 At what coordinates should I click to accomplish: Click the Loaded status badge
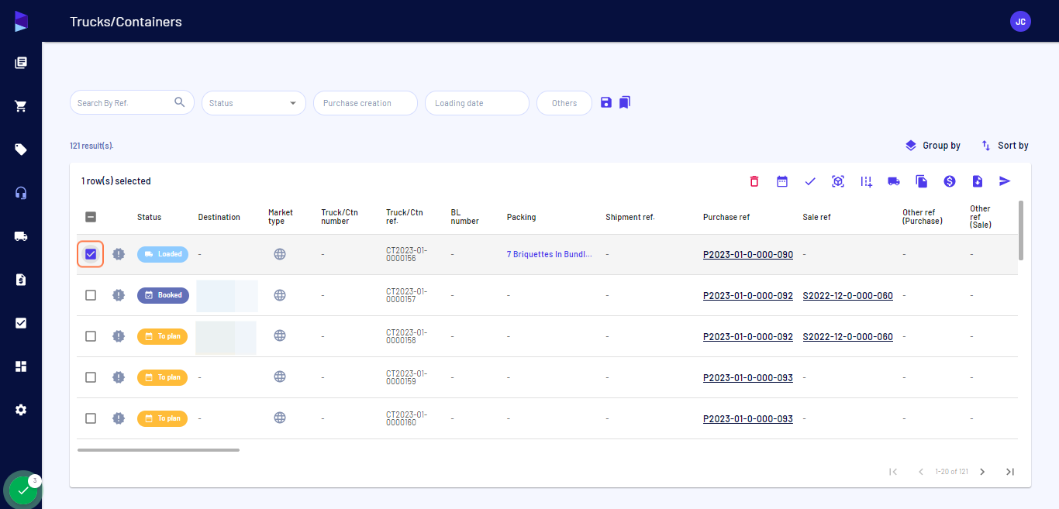(x=163, y=254)
